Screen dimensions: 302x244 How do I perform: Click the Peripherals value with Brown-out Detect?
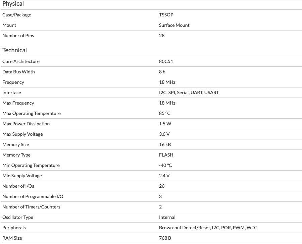point(208,228)
